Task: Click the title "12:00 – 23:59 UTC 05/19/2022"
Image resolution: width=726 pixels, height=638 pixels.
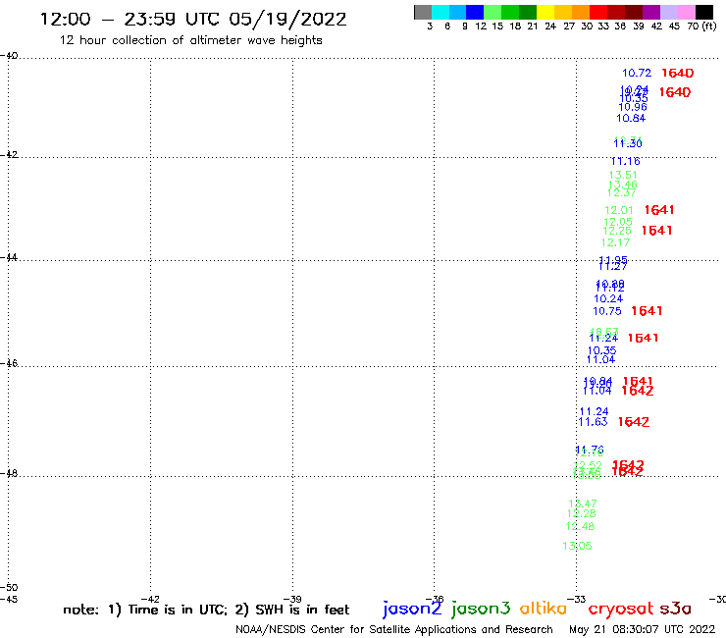Action: [x=193, y=19]
